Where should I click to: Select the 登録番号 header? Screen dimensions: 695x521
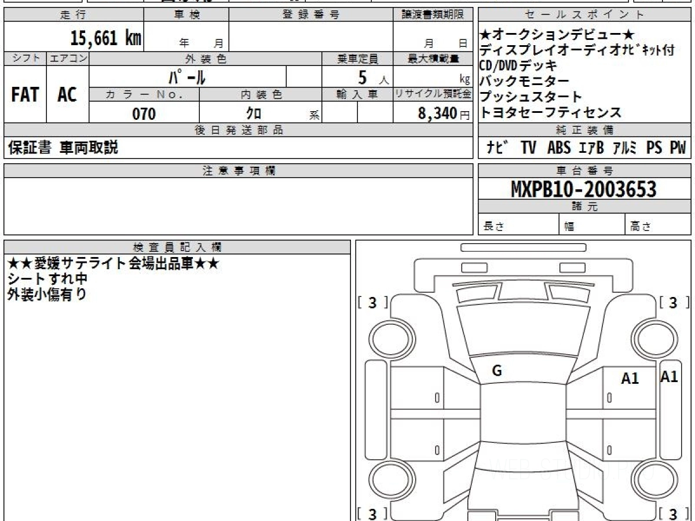pyautogui.click(x=311, y=15)
